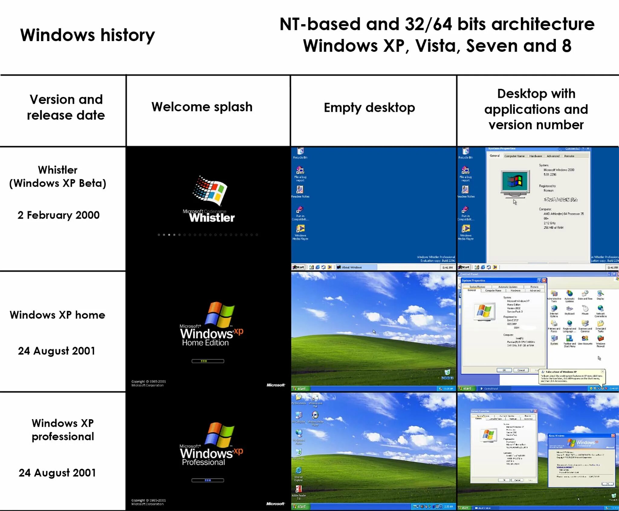Screen dimensions: 619x511
Task: Open Keyboard in Control Panel
Action: point(569,309)
